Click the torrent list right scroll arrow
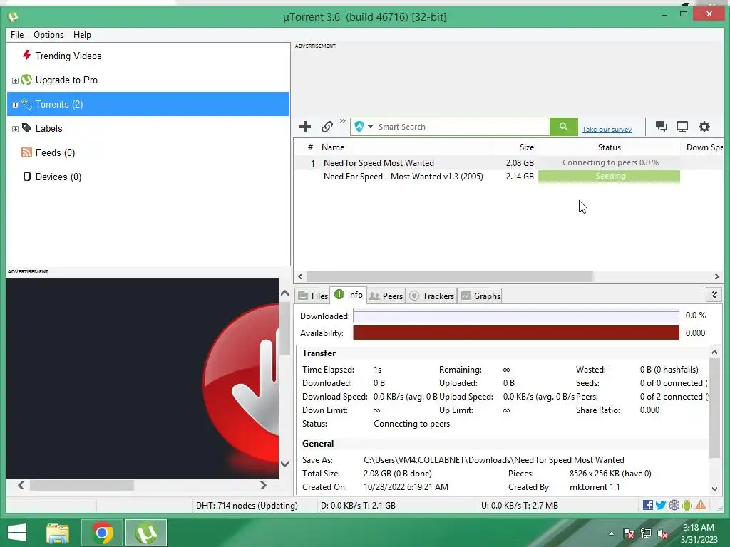Image resolution: width=730 pixels, height=547 pixels. (716, 277)
